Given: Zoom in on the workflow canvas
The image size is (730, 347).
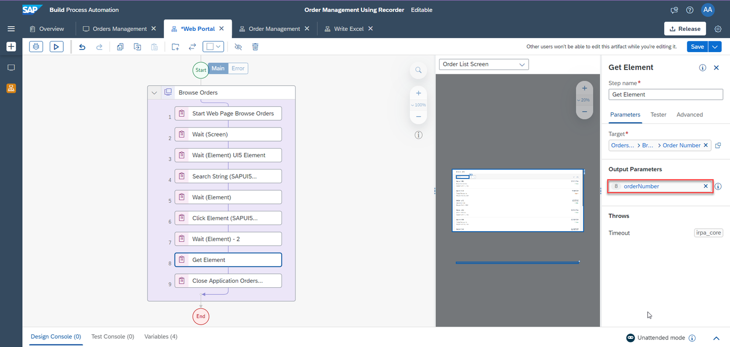Looking at the screenshot, I should pos(418,93).
